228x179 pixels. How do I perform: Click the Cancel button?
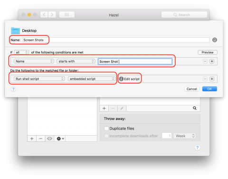click(x=192, y=89)
